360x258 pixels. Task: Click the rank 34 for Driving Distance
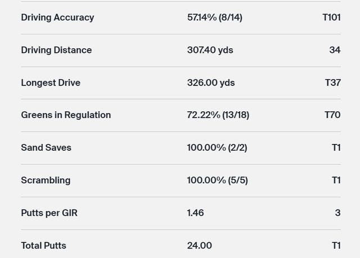[x=335, y=50]
